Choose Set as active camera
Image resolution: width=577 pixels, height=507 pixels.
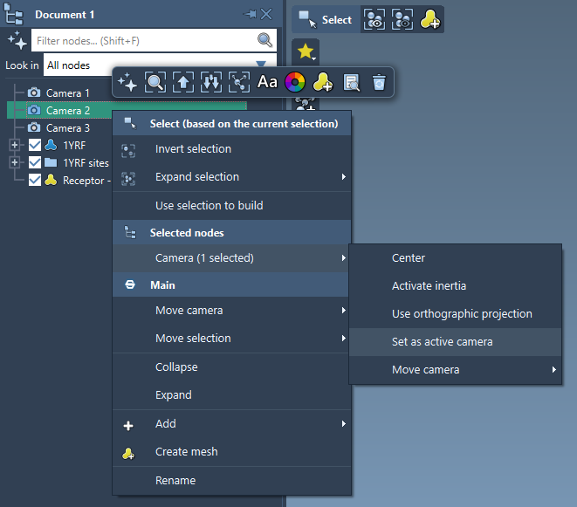pos(442,342)
